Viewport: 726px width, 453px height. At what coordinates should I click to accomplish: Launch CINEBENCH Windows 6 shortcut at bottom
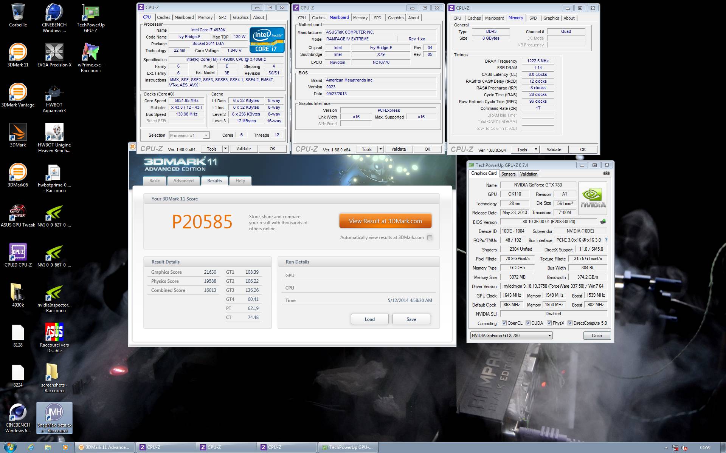18,418
